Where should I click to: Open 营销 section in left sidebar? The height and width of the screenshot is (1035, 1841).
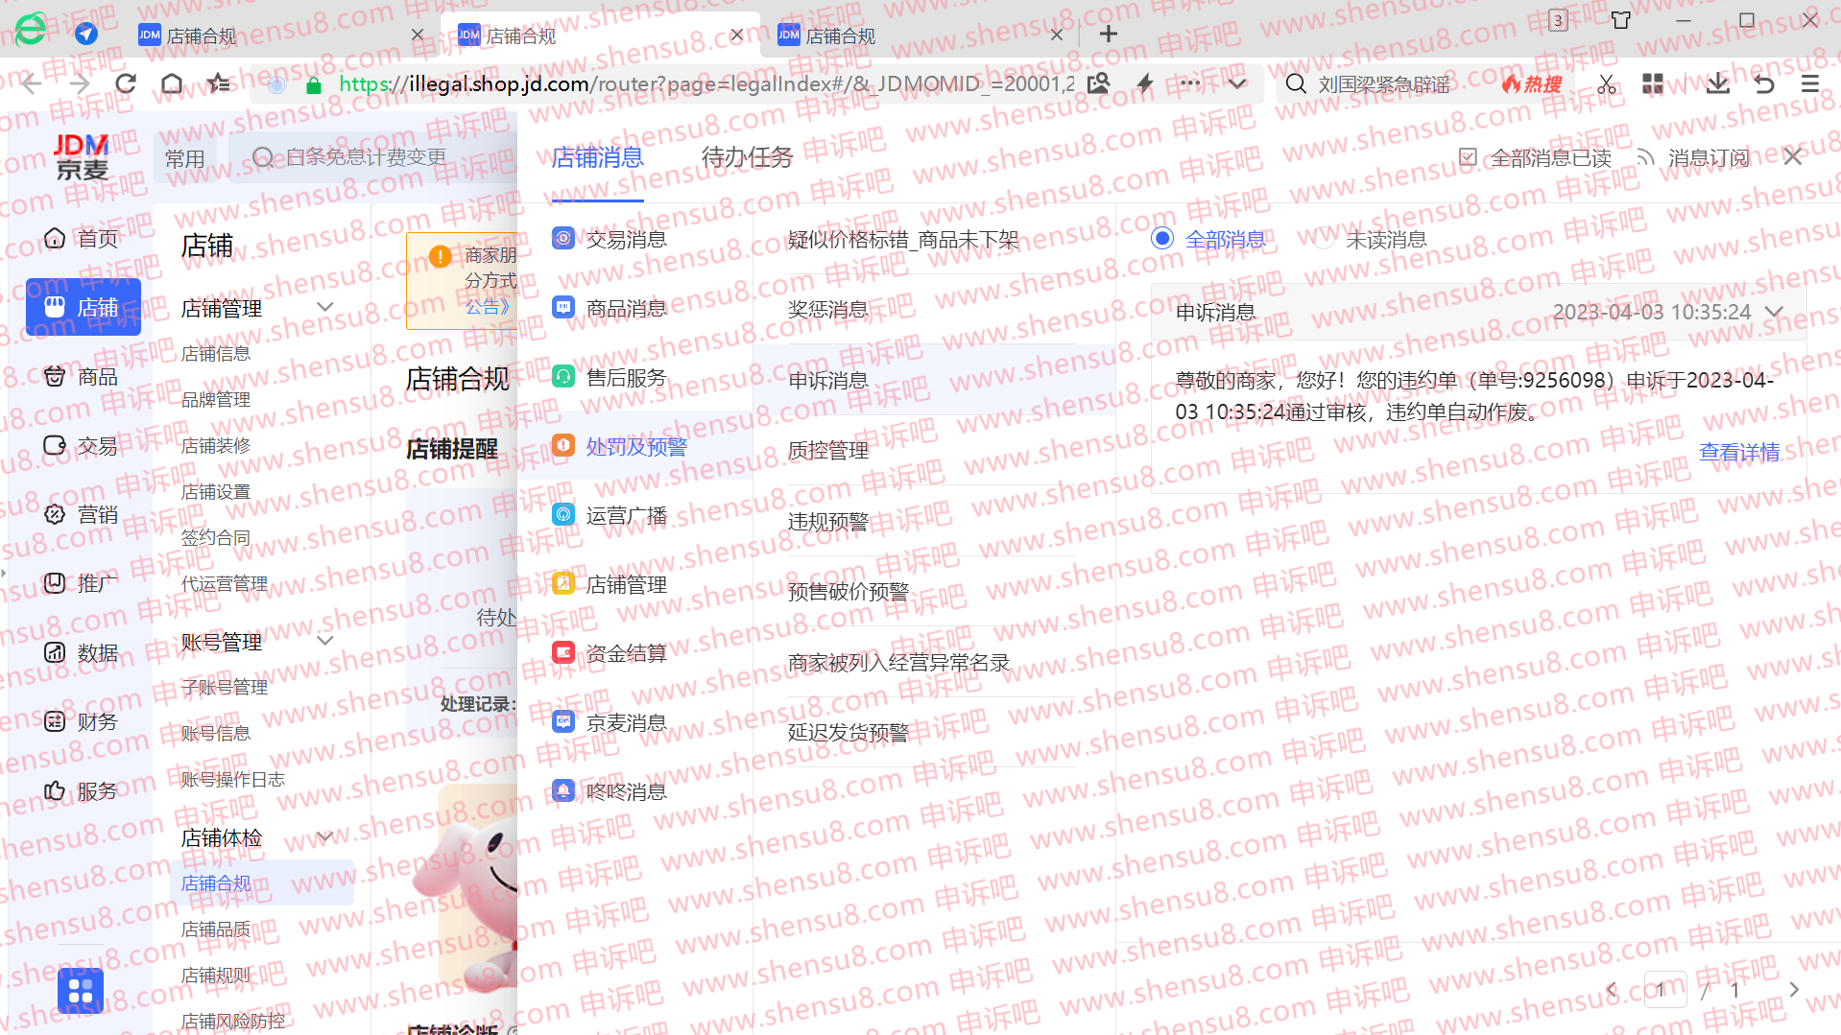tap(83, 514)
